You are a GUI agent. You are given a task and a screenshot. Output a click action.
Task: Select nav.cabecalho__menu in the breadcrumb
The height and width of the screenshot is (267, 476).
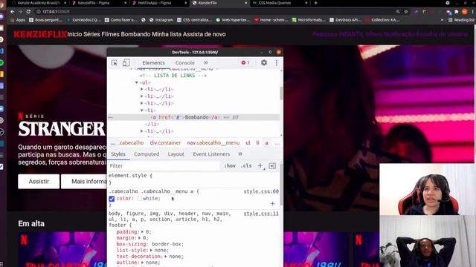click(x=213, y=142)
